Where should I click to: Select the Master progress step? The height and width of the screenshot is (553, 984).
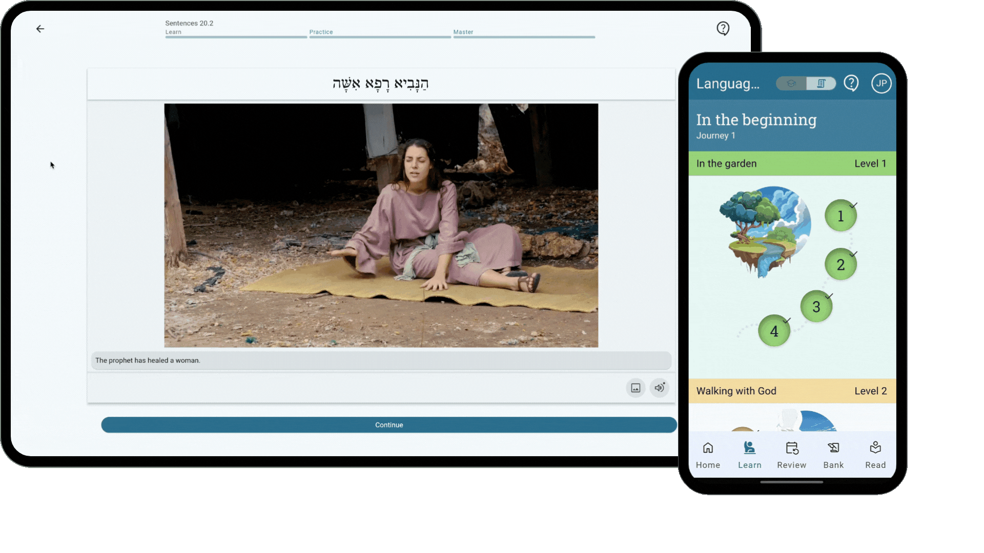tap(524, 33)
